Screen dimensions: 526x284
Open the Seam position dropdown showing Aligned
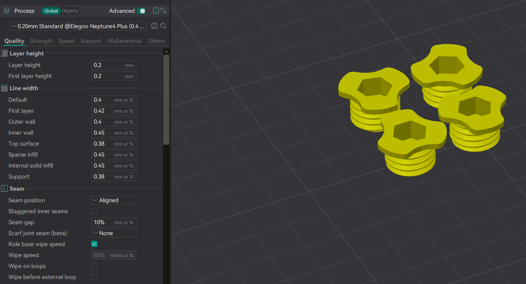114,200
